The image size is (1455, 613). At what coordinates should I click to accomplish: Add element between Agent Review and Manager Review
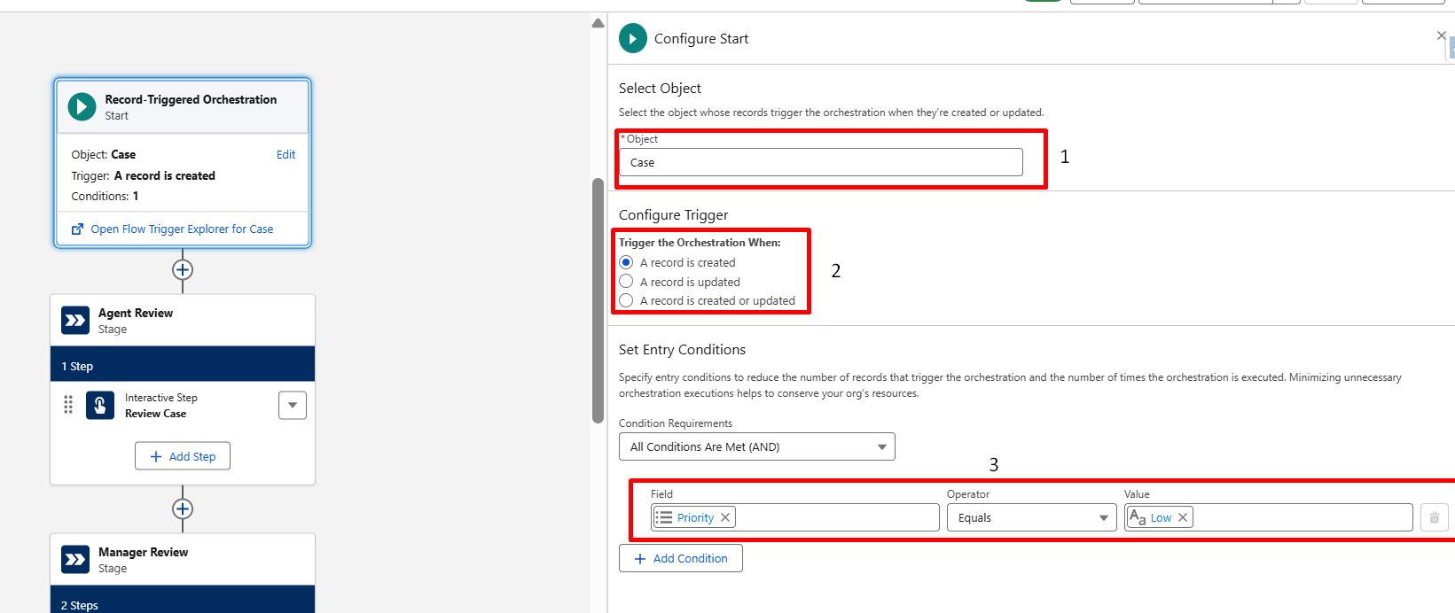pyautogui.click(x=183, y=509)
